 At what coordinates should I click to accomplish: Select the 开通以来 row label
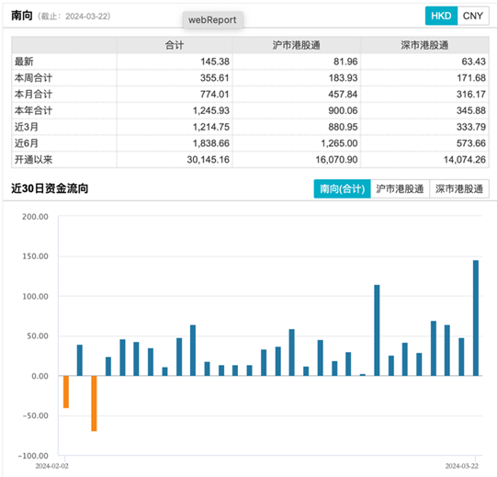coord(33,160)
